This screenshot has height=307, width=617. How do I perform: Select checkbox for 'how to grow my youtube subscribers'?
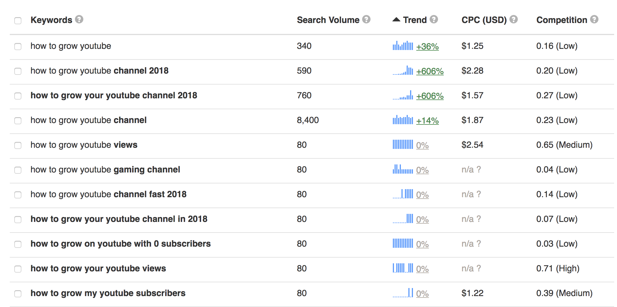[18, 293]
